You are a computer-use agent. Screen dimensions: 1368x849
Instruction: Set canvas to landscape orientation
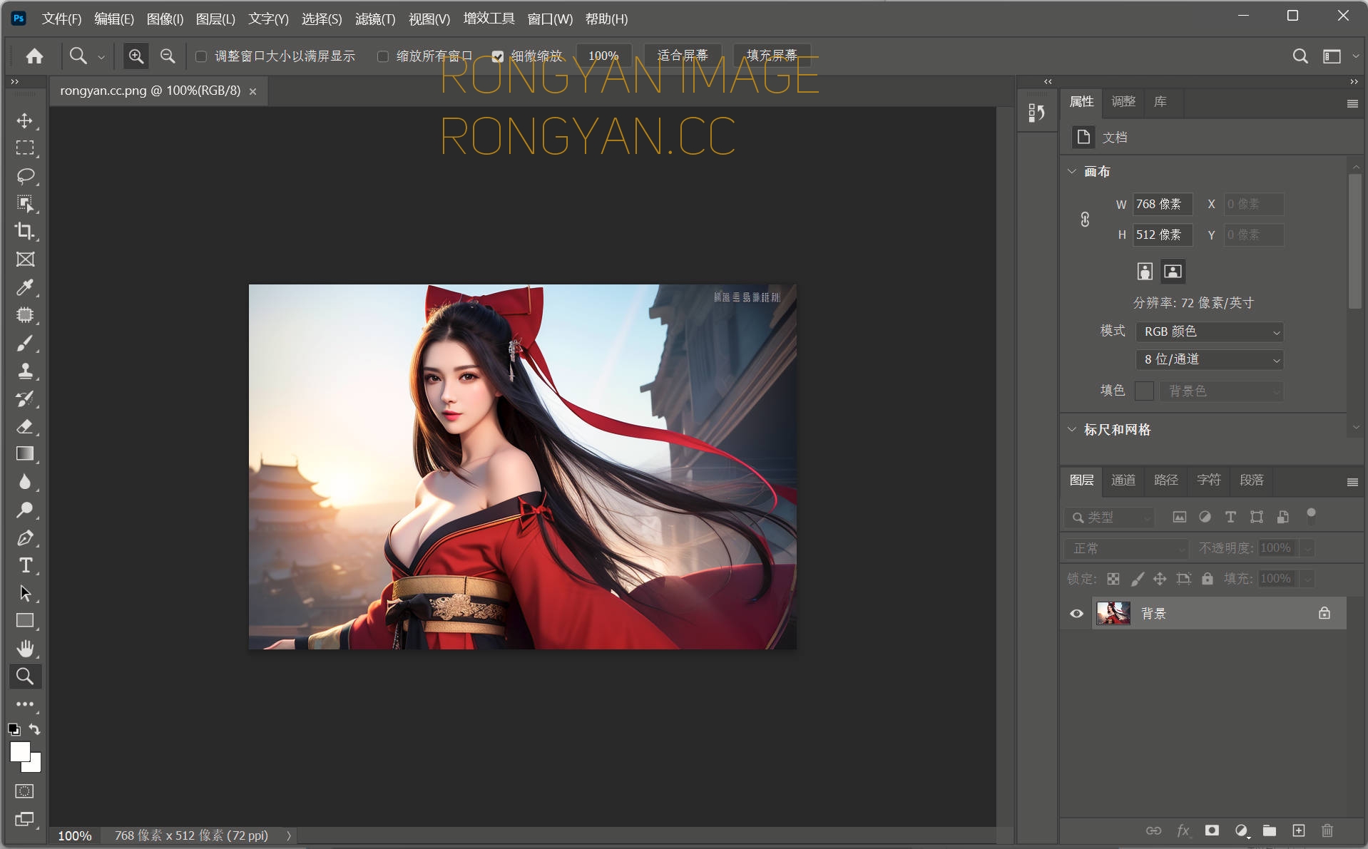1173,271
